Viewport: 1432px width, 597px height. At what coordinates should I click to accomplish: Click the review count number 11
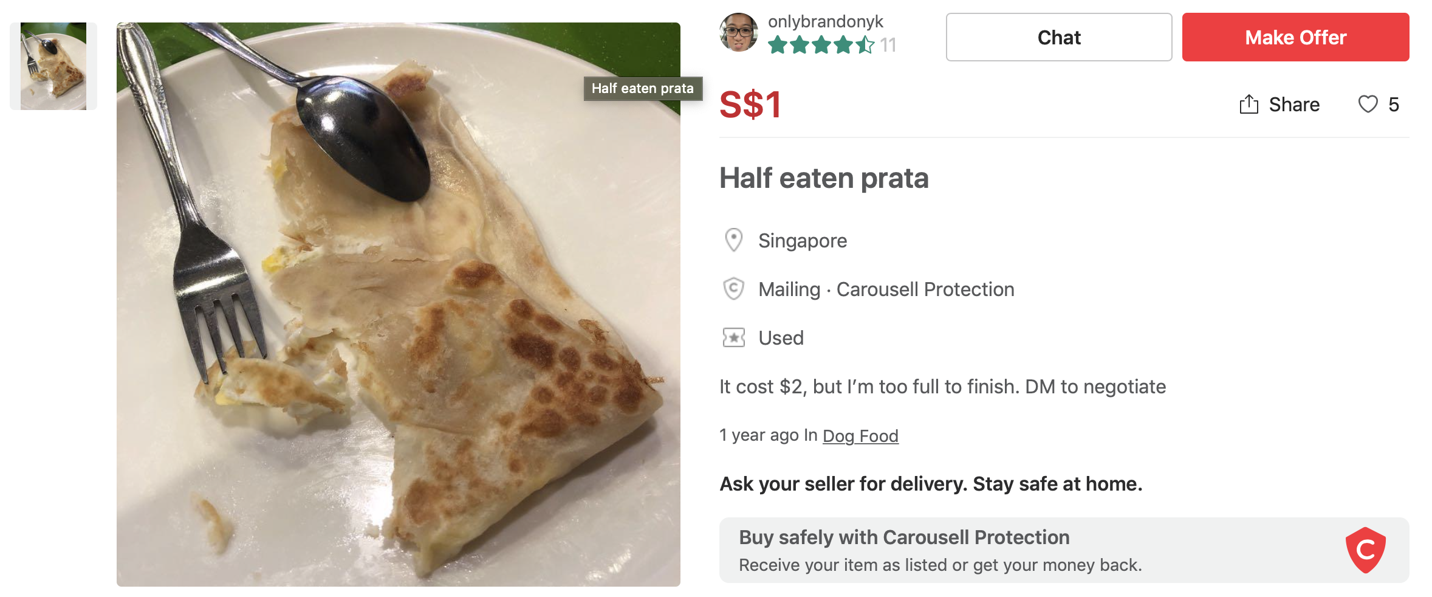click(888, 45)
